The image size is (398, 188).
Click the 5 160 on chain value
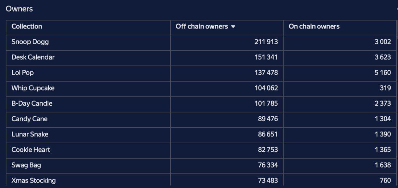tap(383, 73)
